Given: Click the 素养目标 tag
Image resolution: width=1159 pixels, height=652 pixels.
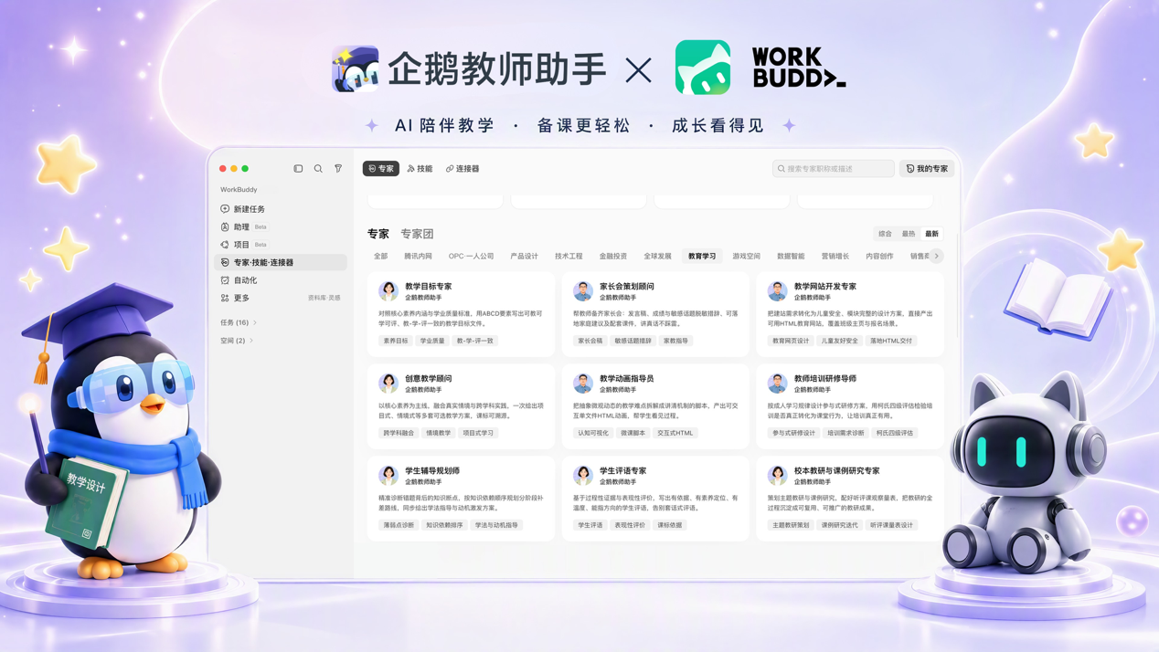Looking at the screenshot, I should coord(396,341).
